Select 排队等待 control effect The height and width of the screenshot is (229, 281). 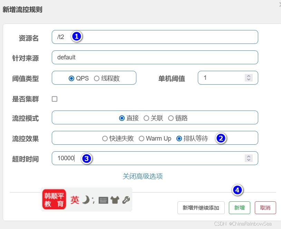coord(179,139)
